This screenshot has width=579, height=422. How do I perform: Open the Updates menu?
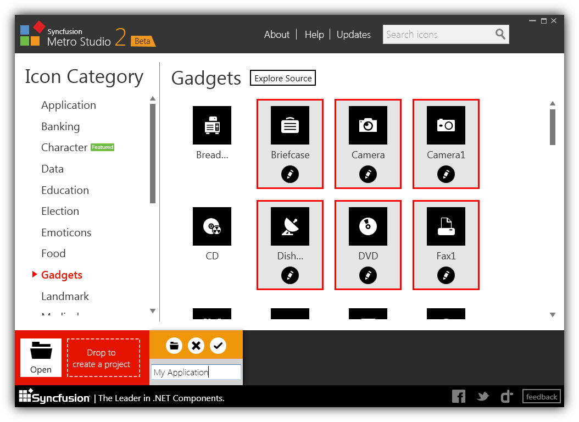click(353, 34)
